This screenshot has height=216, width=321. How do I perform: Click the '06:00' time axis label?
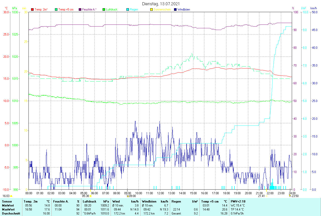95,193
